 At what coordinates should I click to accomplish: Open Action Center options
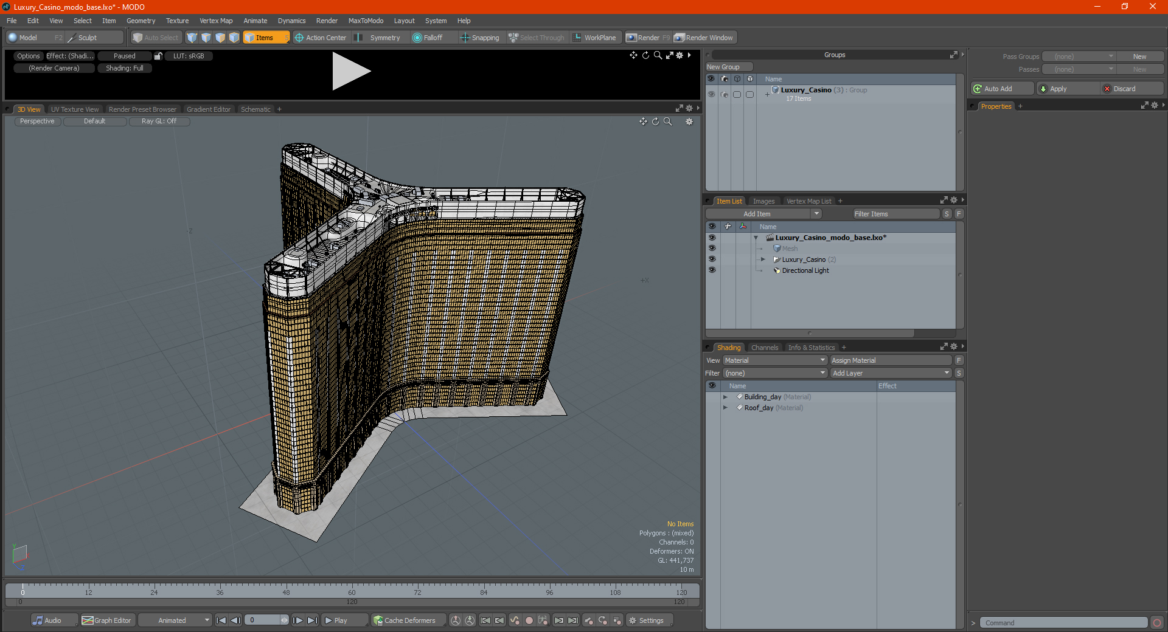(x=321, y=38)
